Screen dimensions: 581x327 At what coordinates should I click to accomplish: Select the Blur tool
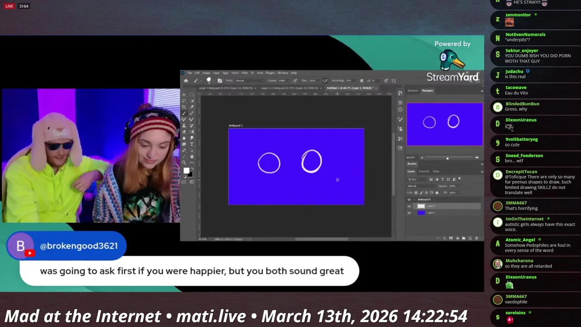coord(184,138)
